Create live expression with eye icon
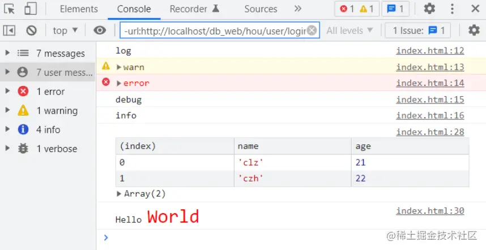 pyautogui.click(x=100, y=31)
